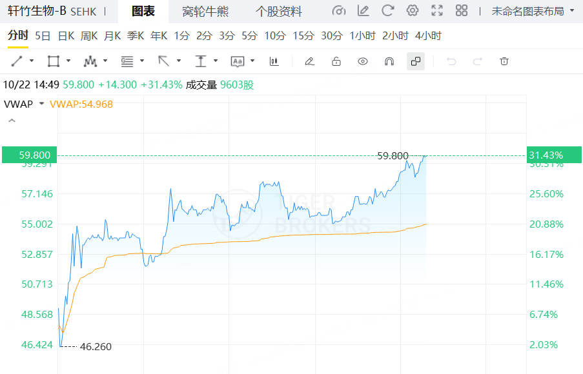Open the 未命名图表布局 layout dropdown
Image resolution: width=583 pixels, height=374 pixels.
(x=533, y=11)
